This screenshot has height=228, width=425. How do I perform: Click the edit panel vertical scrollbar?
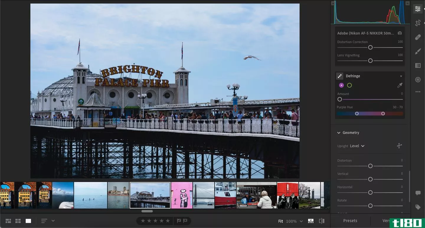409,186
